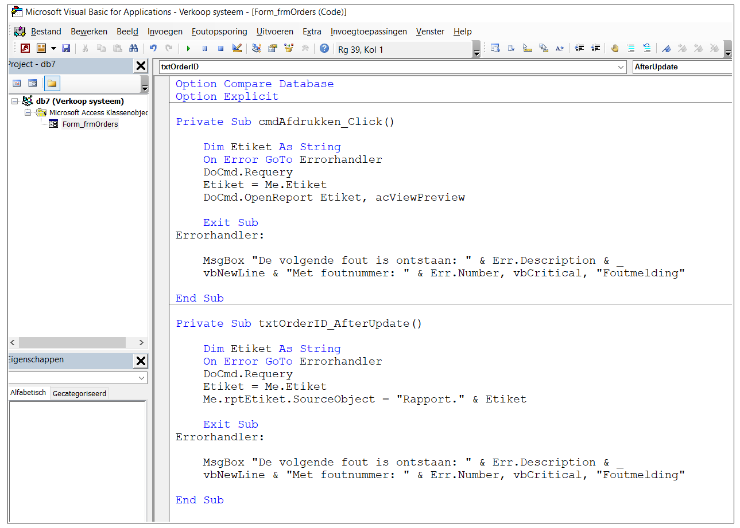Close the Eigenschappen panel
Viewport: 740px width, 528px height.
[x=141, y=361]
